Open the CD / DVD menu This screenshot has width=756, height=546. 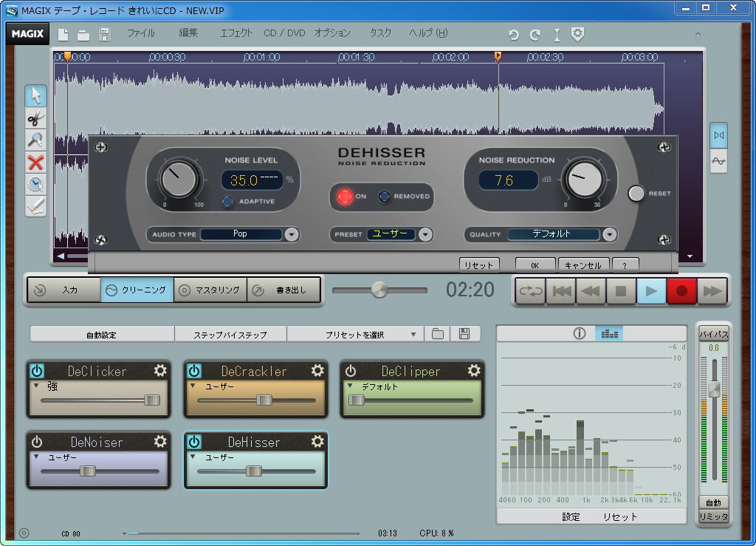[x=284, y=33]
